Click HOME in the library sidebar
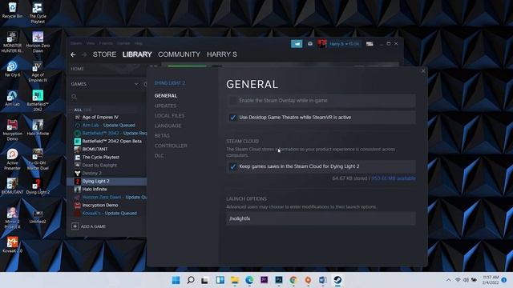This screenshot has width=513, height=288. click(x=77, y=69)
